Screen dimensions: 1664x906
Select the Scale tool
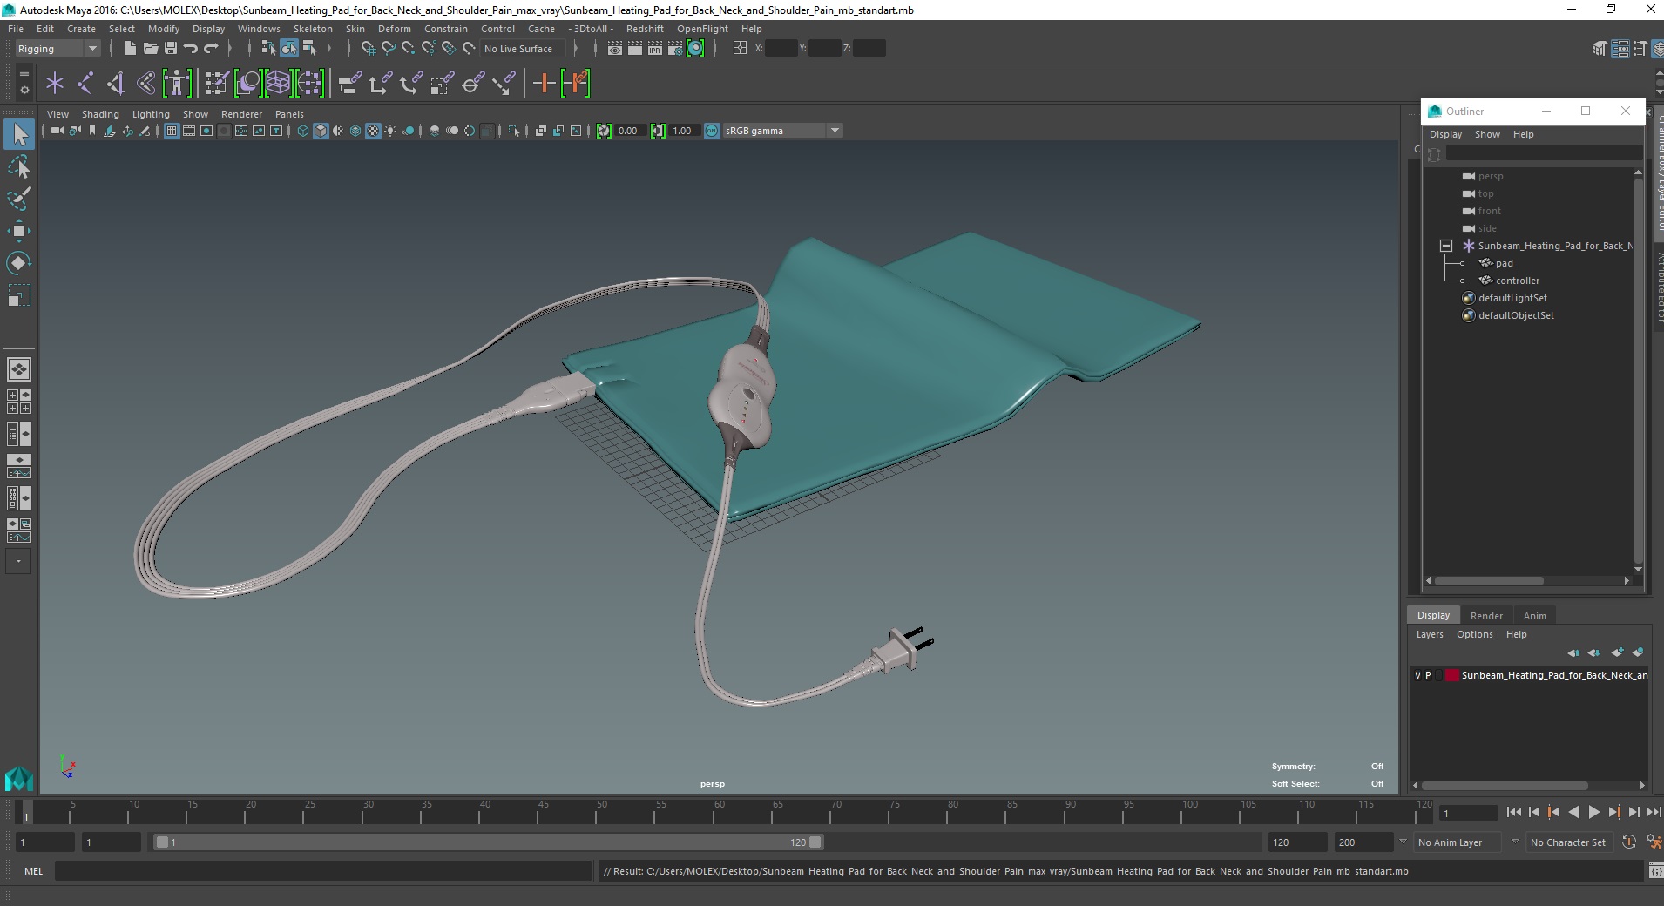pos(19,295)
